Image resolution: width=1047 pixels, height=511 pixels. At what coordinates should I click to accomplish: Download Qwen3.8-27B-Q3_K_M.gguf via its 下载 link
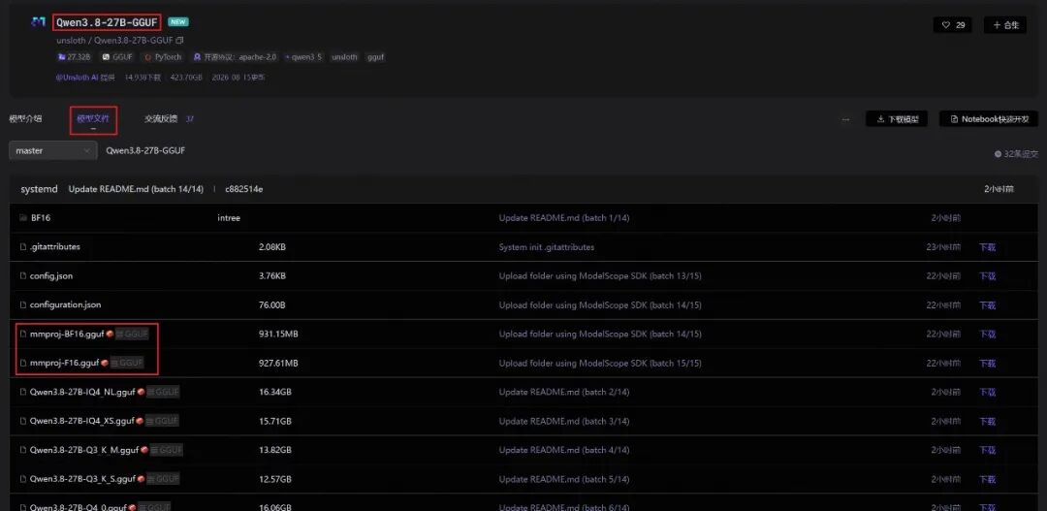[x=987, y=451]
